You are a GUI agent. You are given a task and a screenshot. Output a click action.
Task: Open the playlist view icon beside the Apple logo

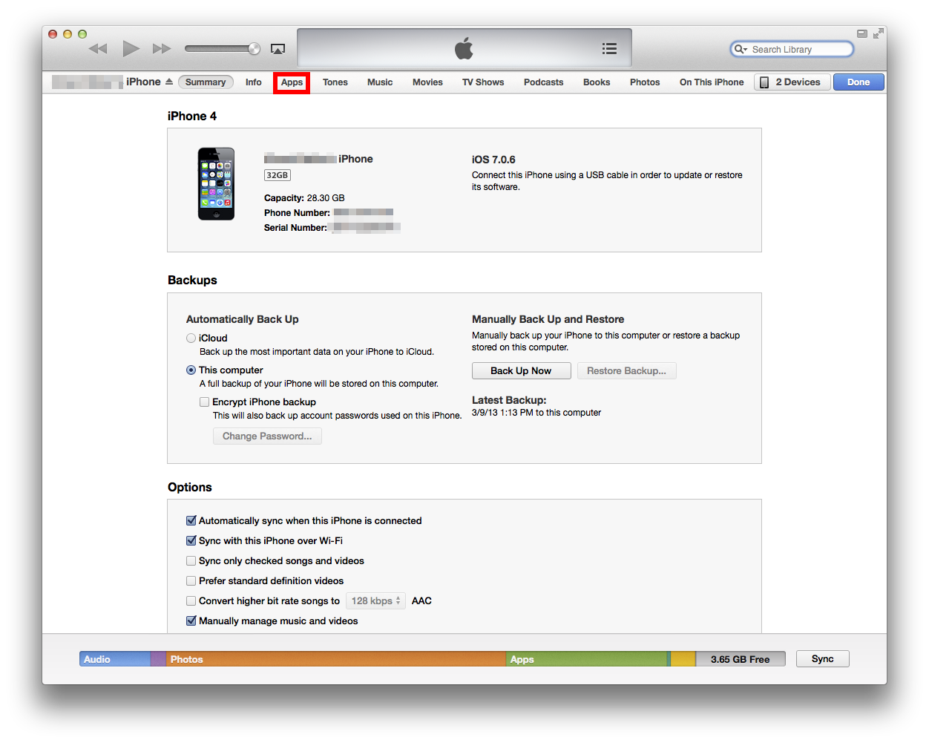[609, 48]
